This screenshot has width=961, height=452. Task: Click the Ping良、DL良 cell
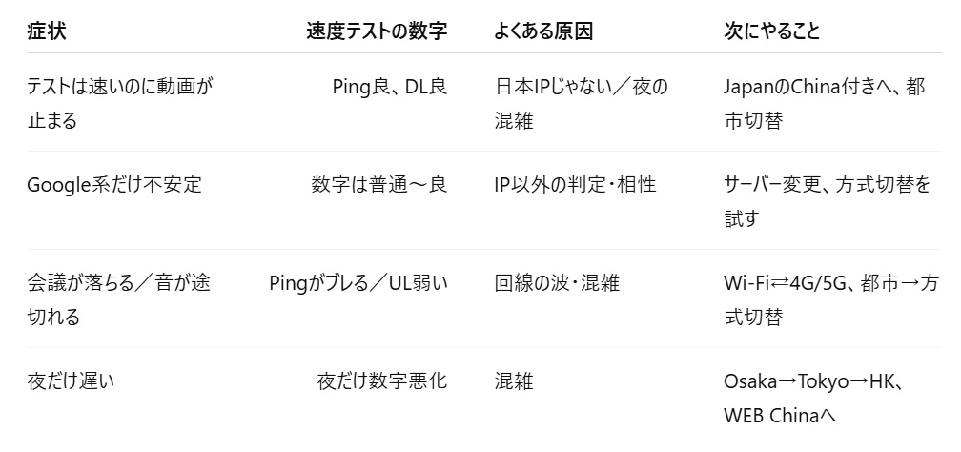[389, 87]
